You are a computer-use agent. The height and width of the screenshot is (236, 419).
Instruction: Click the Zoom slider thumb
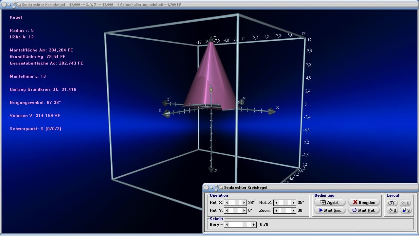[284, 210]
